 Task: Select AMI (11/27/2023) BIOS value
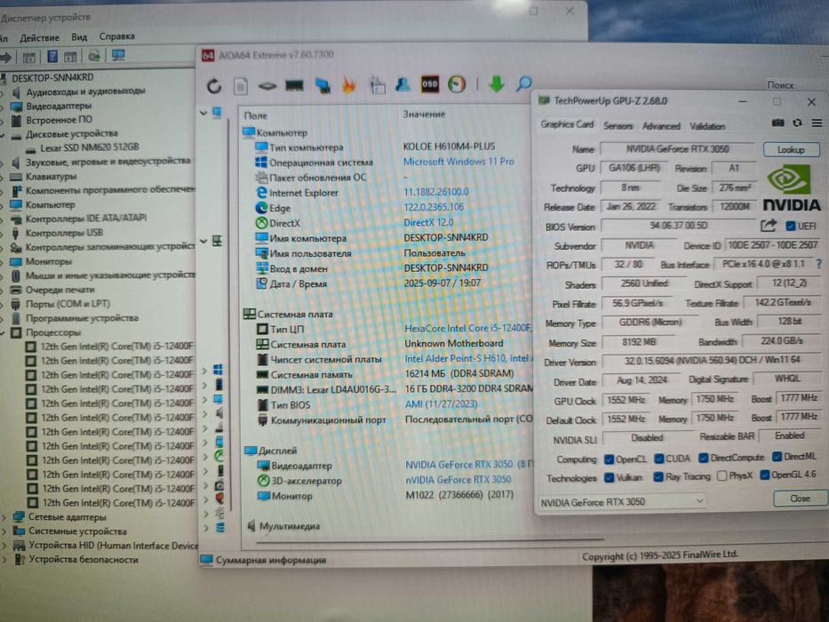(441, 404)
